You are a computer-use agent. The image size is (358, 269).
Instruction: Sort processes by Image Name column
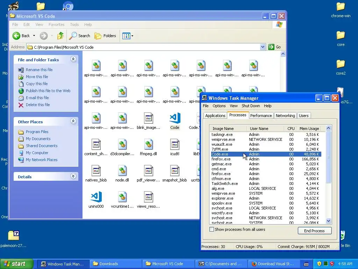[228, 129]
